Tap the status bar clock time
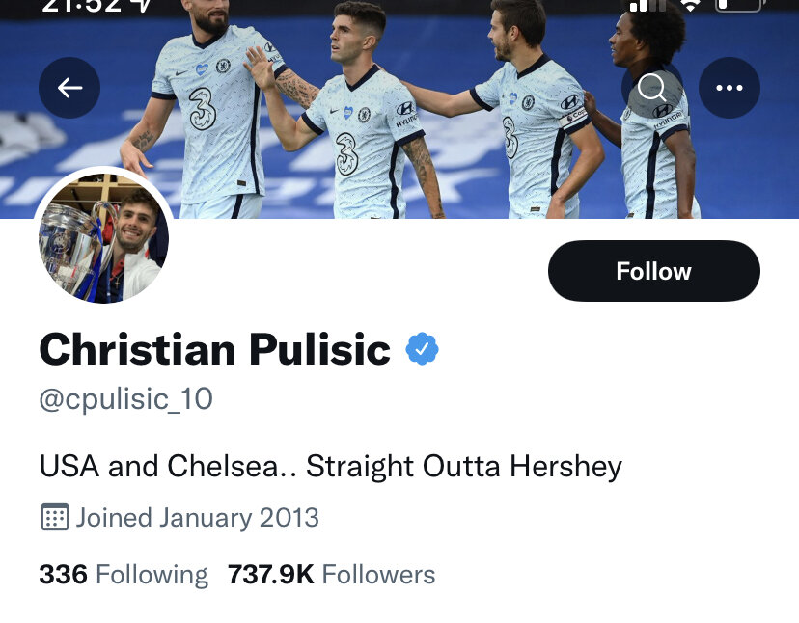This screenshot has height=623, width=799. tap(81, 6)
